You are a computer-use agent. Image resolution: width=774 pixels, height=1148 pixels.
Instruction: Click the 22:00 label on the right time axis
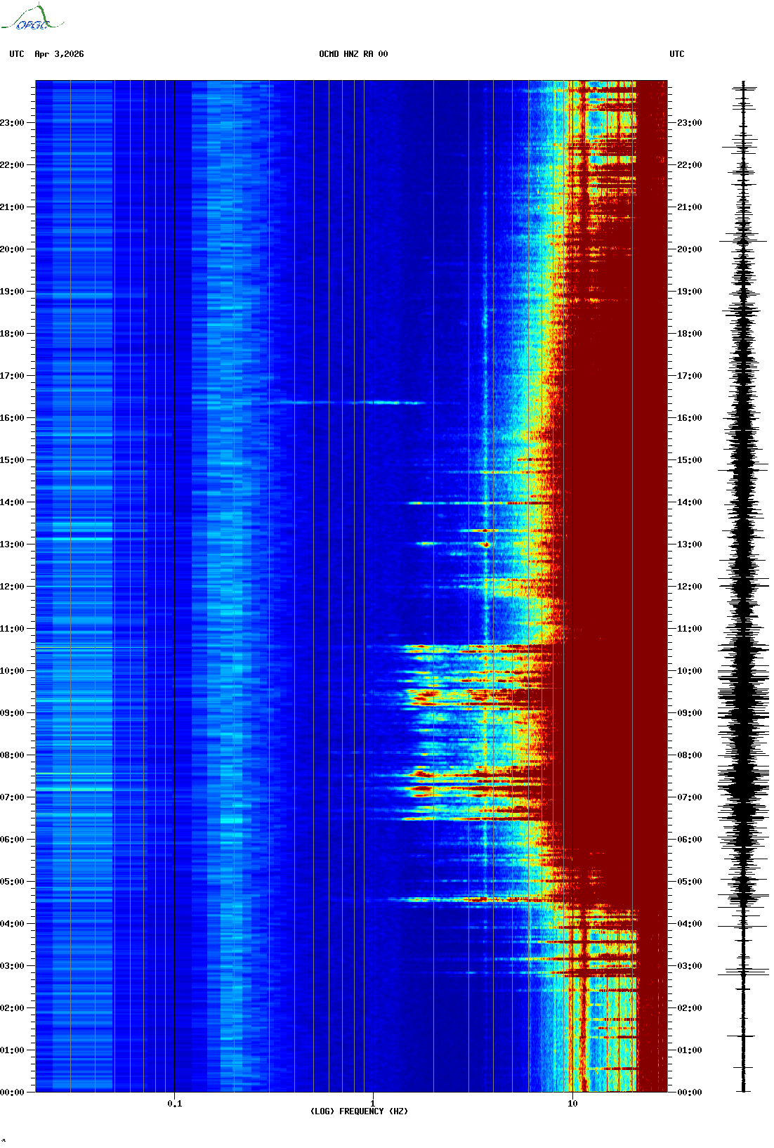pos(689,165)
